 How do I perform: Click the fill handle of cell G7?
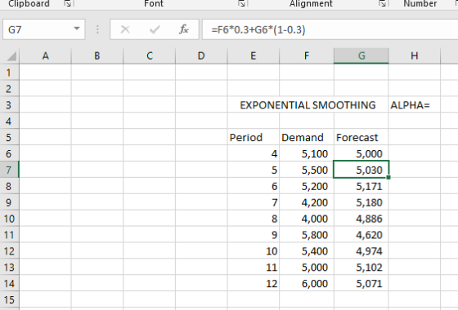click(388, 177)
